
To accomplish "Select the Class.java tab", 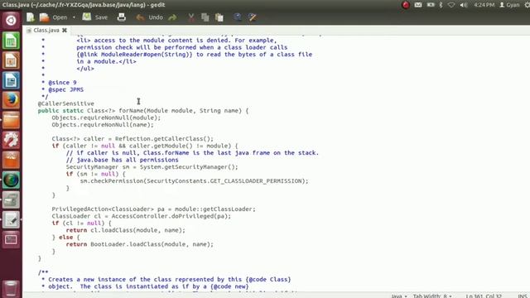I will click(x=46, y=30).
